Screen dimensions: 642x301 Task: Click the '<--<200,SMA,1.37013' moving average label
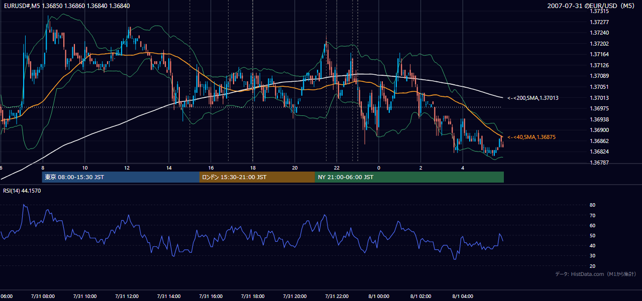[533, 98]
